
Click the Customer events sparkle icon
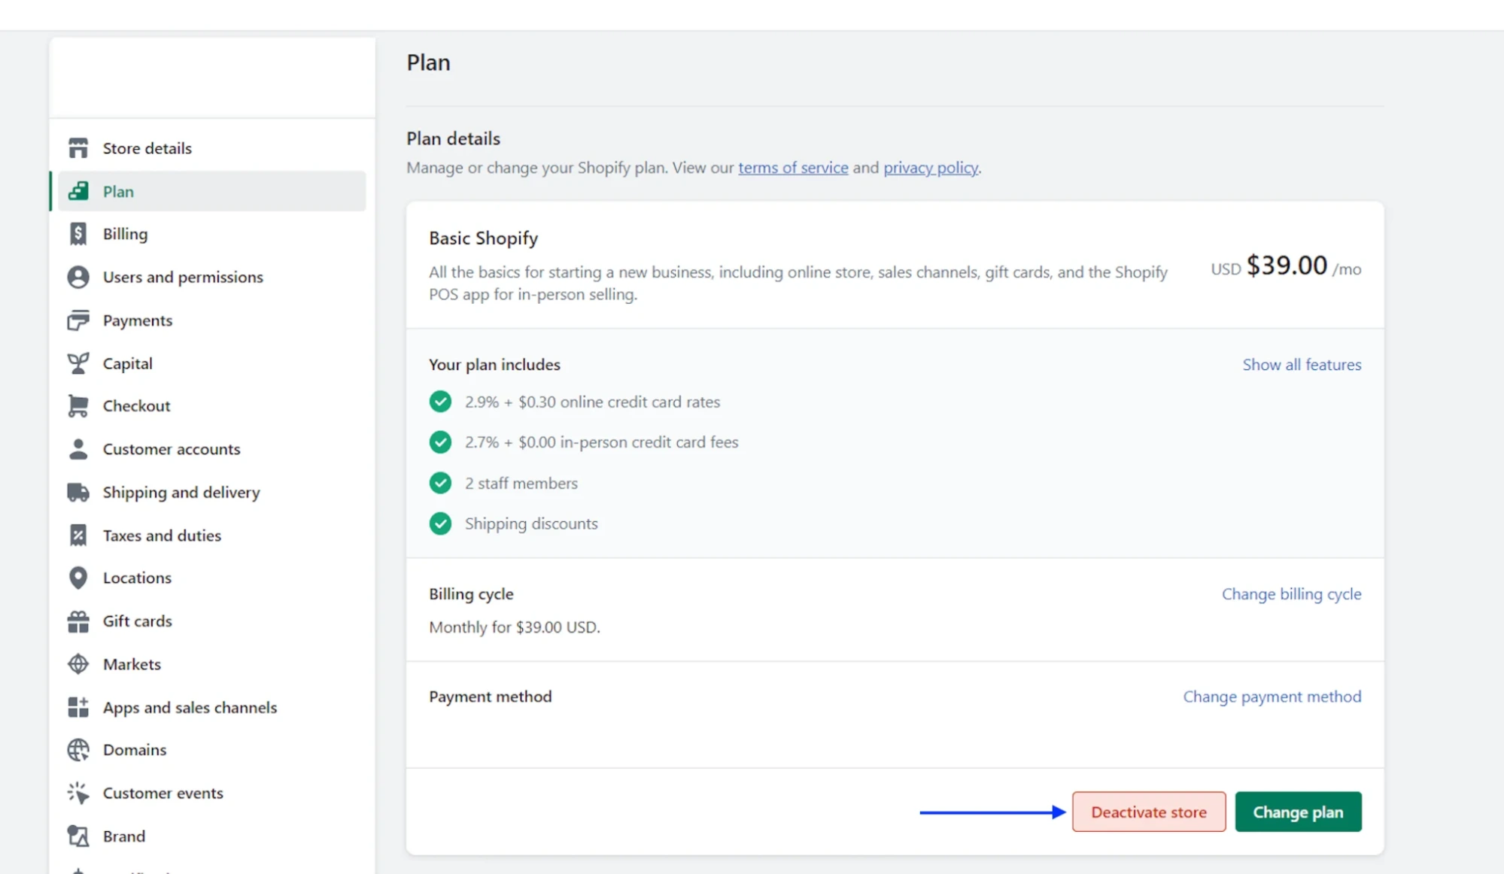pyautogui.click(x=78, y=793)
